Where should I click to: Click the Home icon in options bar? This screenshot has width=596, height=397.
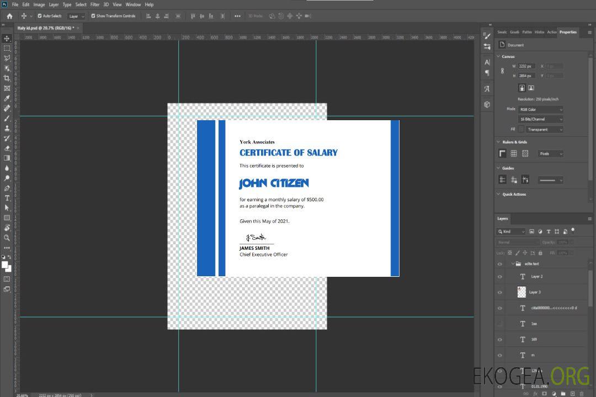(x=9, y=16)
